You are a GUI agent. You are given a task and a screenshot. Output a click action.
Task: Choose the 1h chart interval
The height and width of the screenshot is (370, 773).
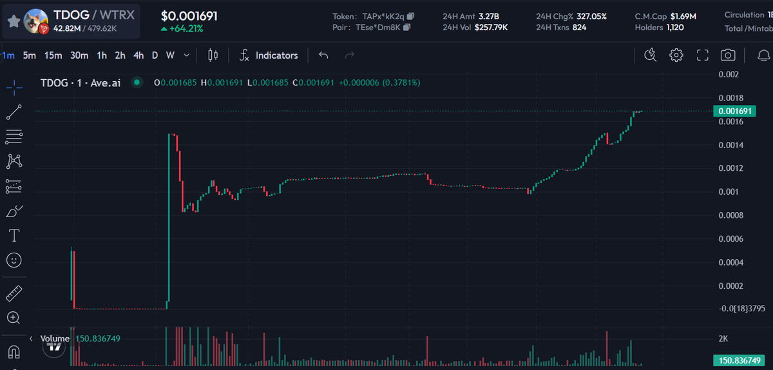click(102, 55)
